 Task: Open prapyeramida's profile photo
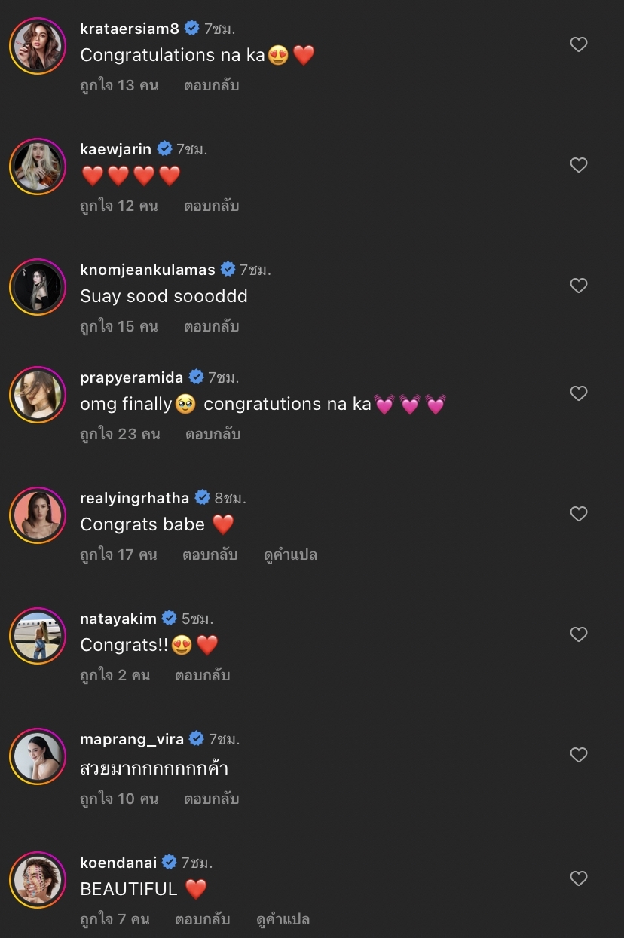point(38,394)
